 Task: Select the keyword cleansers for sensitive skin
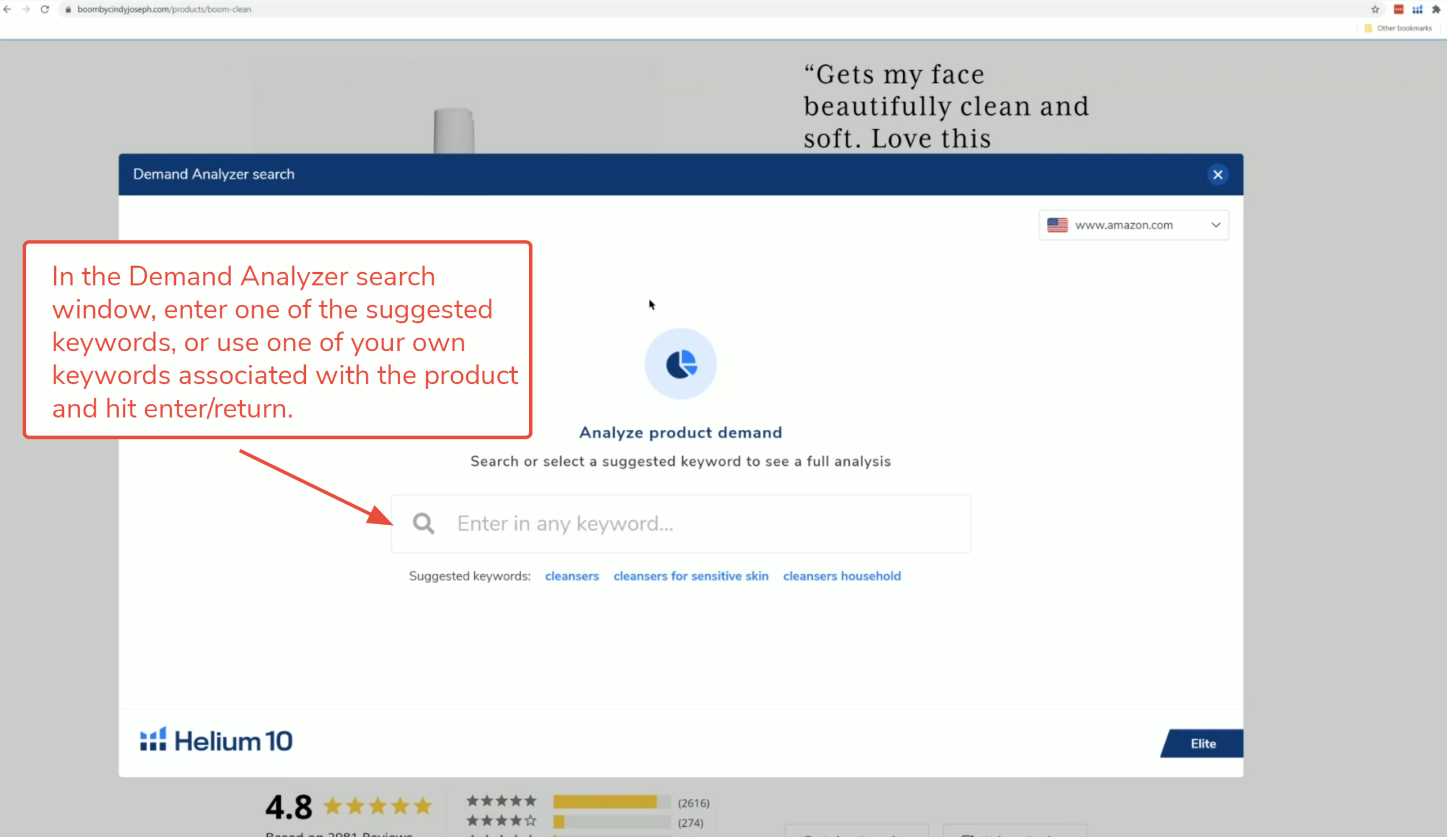point(691,576)
